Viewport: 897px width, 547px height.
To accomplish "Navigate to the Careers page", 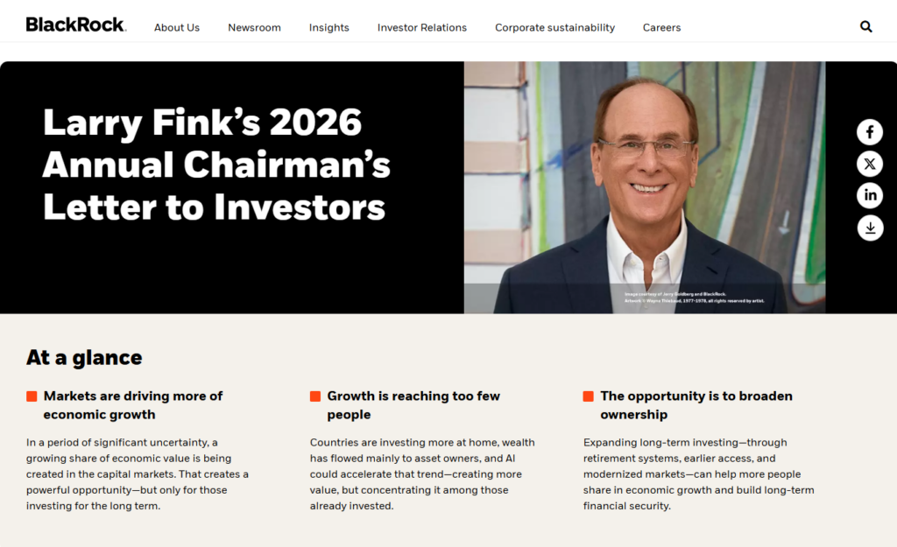I will click(x=661, y=28).
